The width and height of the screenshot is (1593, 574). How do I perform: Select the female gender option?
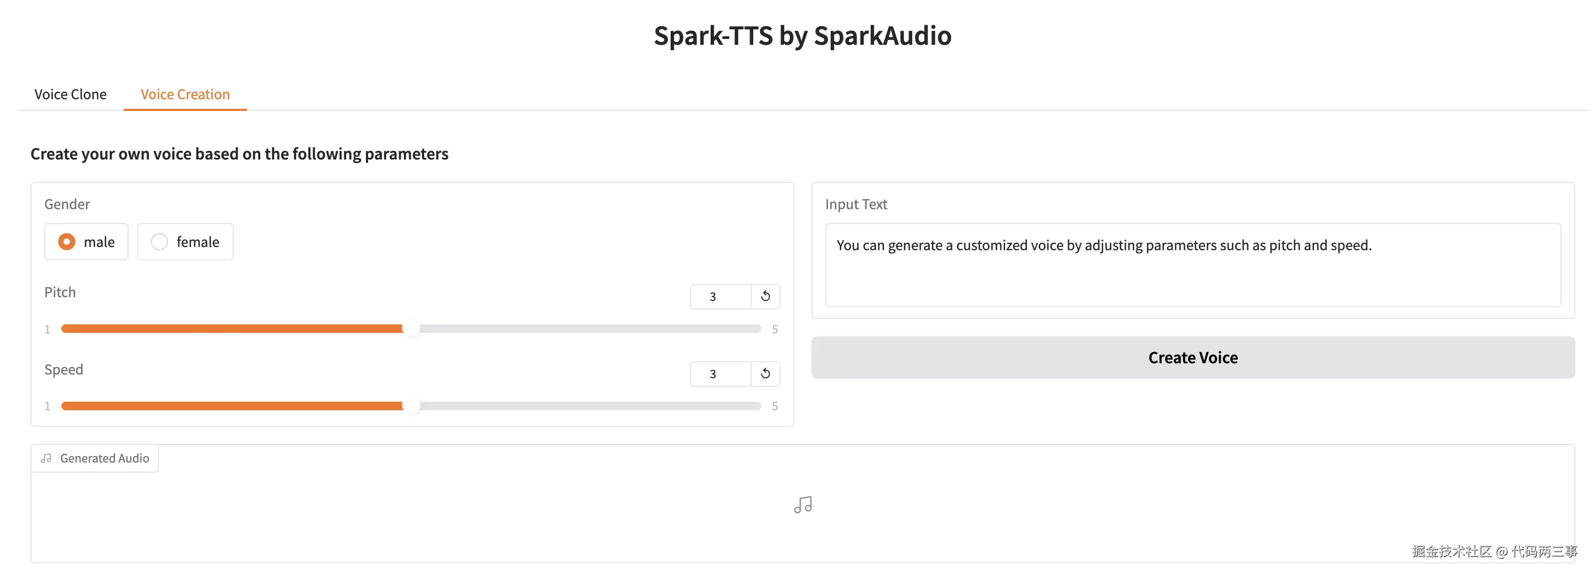click(x=160, y=242)
